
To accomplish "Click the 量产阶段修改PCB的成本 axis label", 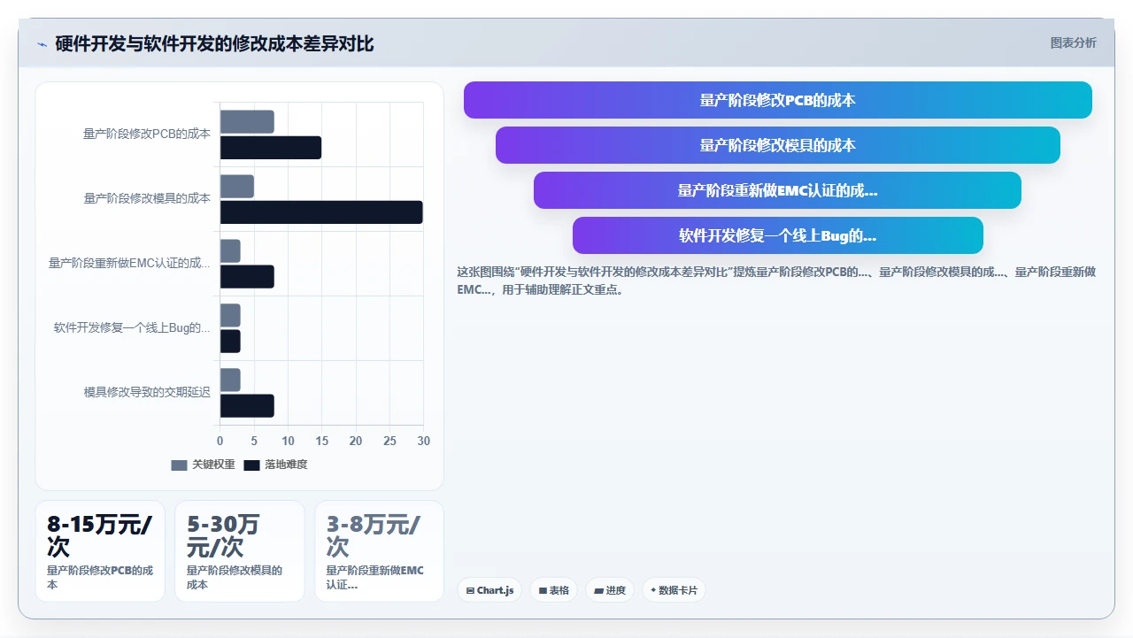I will pos(147,134).
